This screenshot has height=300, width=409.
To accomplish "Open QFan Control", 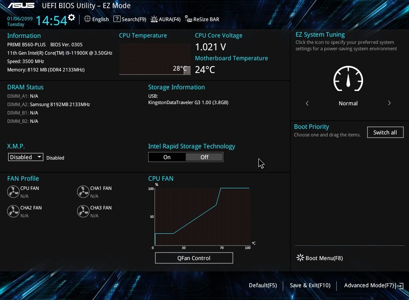I will (194, 258).
